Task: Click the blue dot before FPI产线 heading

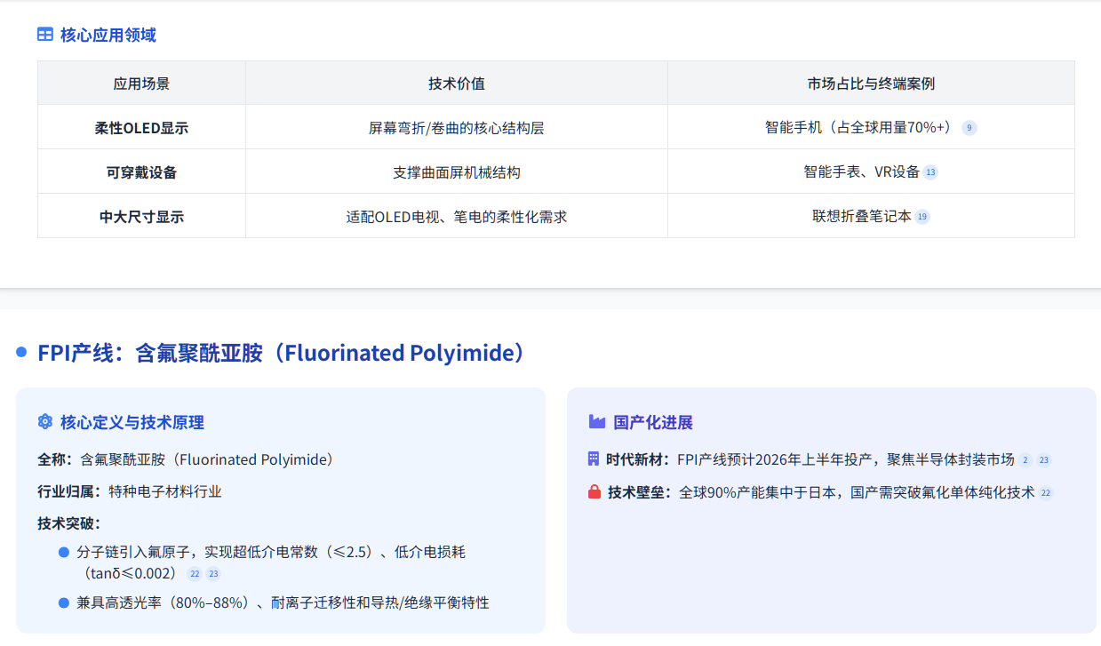Action: click(x=22, y=353)
